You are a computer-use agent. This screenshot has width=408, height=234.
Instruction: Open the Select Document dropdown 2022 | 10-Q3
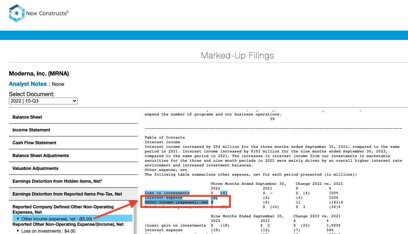coord(43,101)
